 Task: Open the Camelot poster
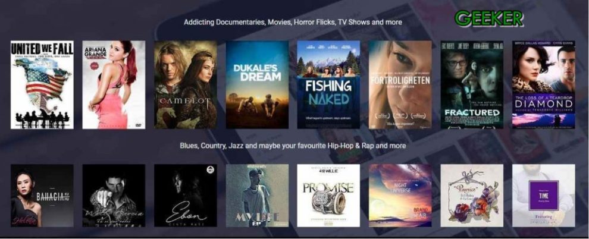pos(186,85)
